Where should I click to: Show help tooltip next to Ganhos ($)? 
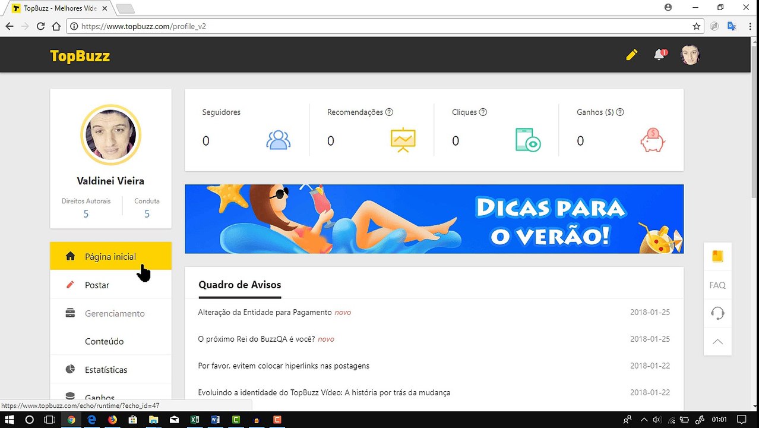620,112
